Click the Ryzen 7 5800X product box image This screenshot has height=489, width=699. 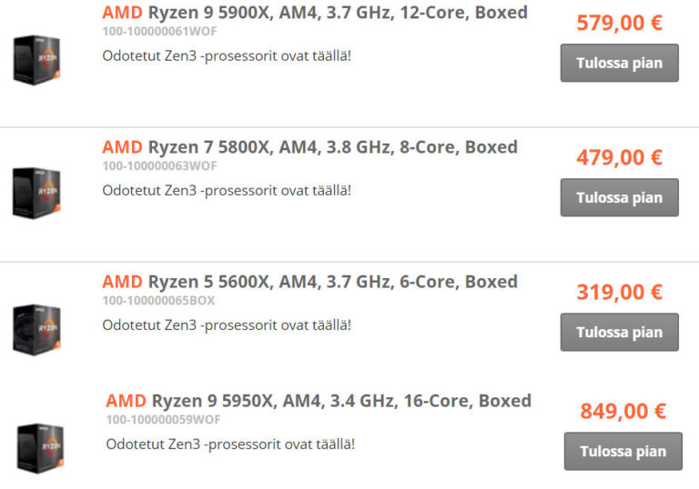tap(37, 193)
